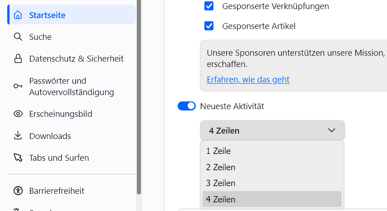387x211 pixels.
Task: Click the Erscheinungsbild eye icon
Action: pyautogui.click(x=18, y=114)
